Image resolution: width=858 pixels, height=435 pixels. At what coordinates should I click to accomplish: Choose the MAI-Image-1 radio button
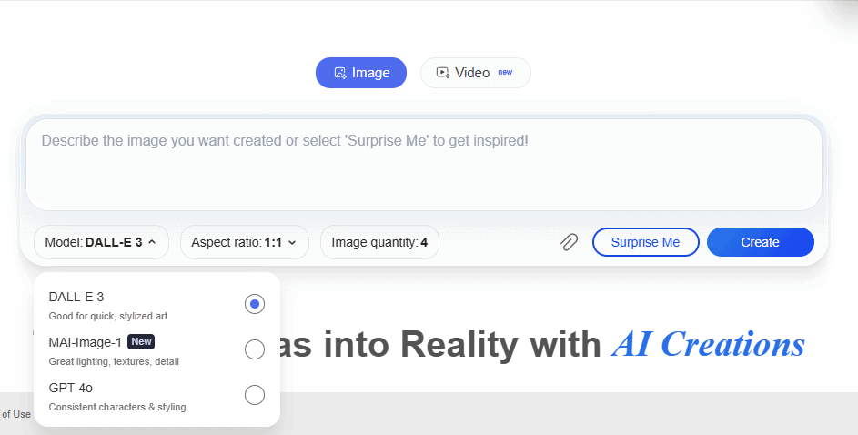(x=255, y=349)
